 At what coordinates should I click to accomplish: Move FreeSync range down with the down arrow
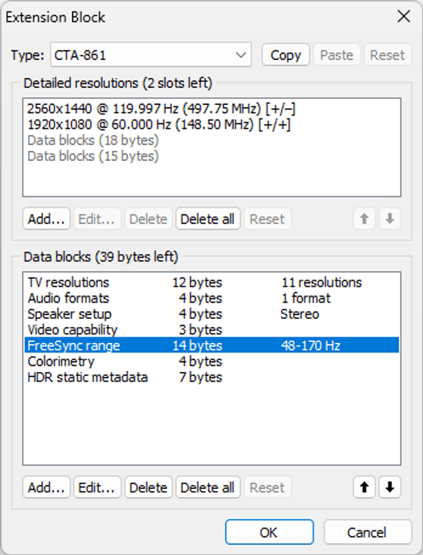[389, 487]
